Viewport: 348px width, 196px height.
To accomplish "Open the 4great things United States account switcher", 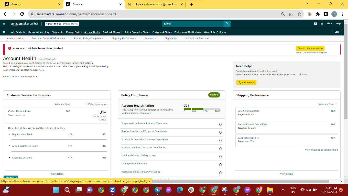I will coord(62,24).
